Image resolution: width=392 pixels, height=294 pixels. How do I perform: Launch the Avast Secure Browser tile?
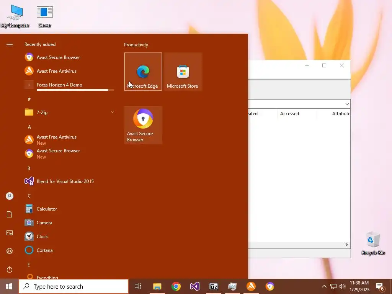pos(143,125)
